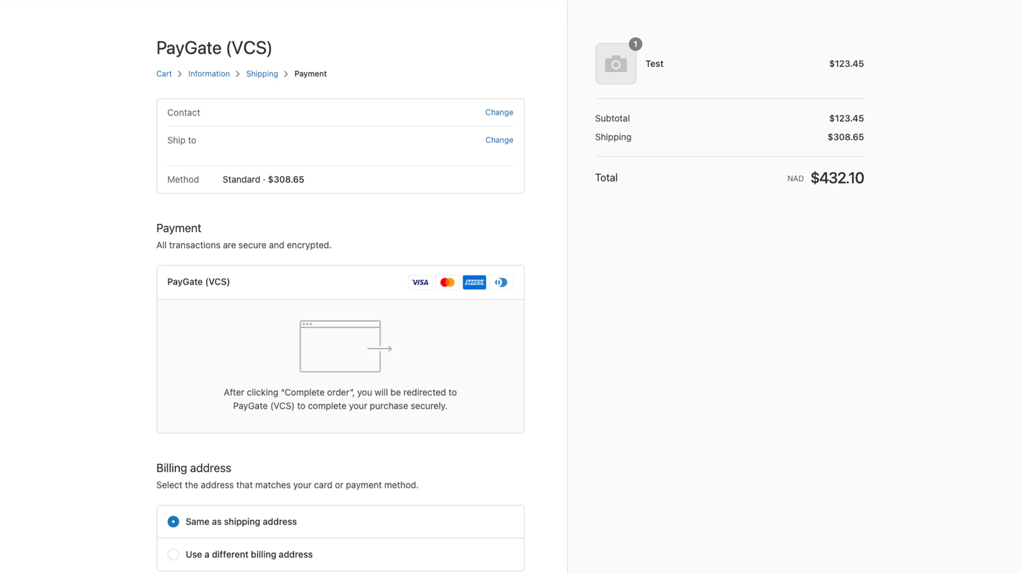Click the redirect notice about Complete order
The height and width of the screenshot is (574, 1021).
click(340, 399)
